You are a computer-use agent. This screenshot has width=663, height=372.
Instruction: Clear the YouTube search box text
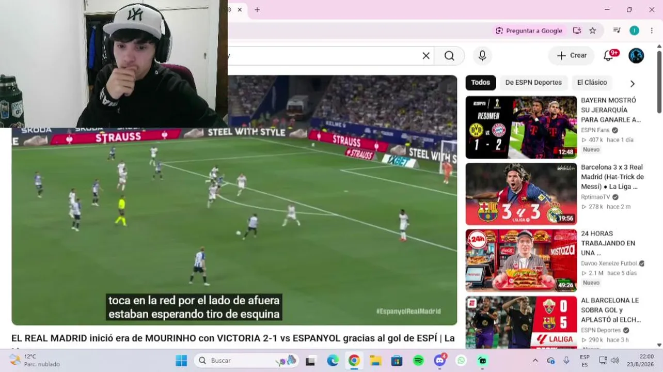pyautogui.click(x=426, y=56)
